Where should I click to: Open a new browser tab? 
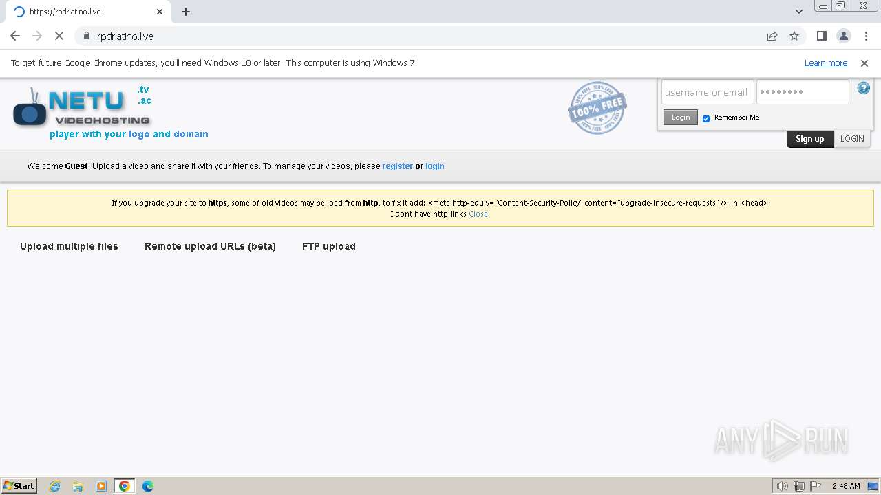[186, 12]
